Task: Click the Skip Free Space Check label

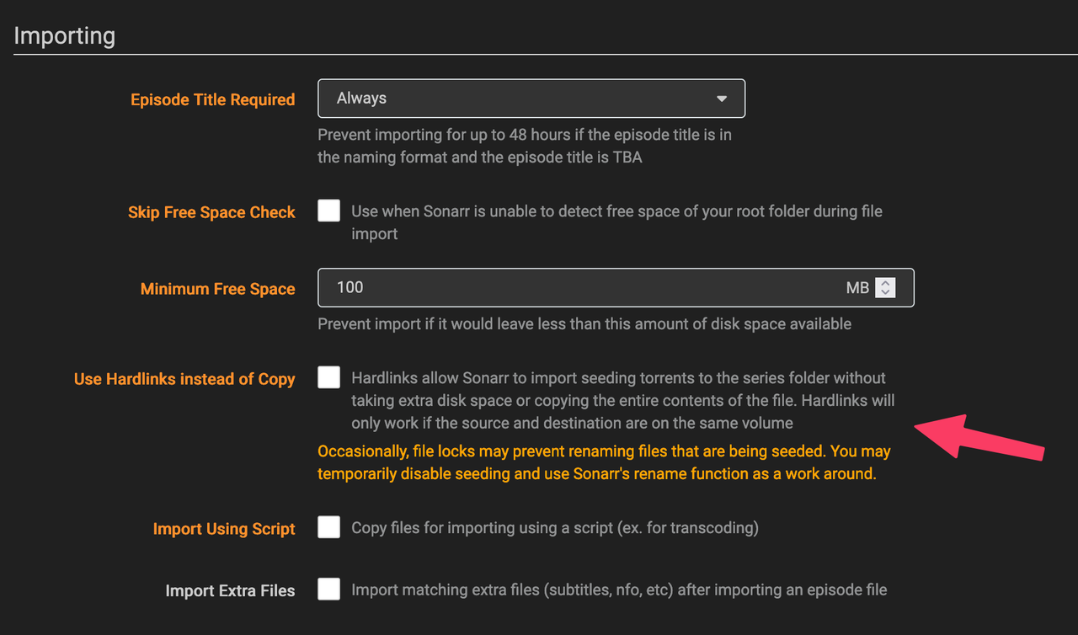Action: (x=211, y=212)
